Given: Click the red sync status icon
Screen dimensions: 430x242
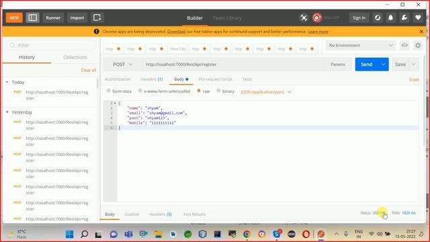Looking at the screenshot, I should click(316, 18).
